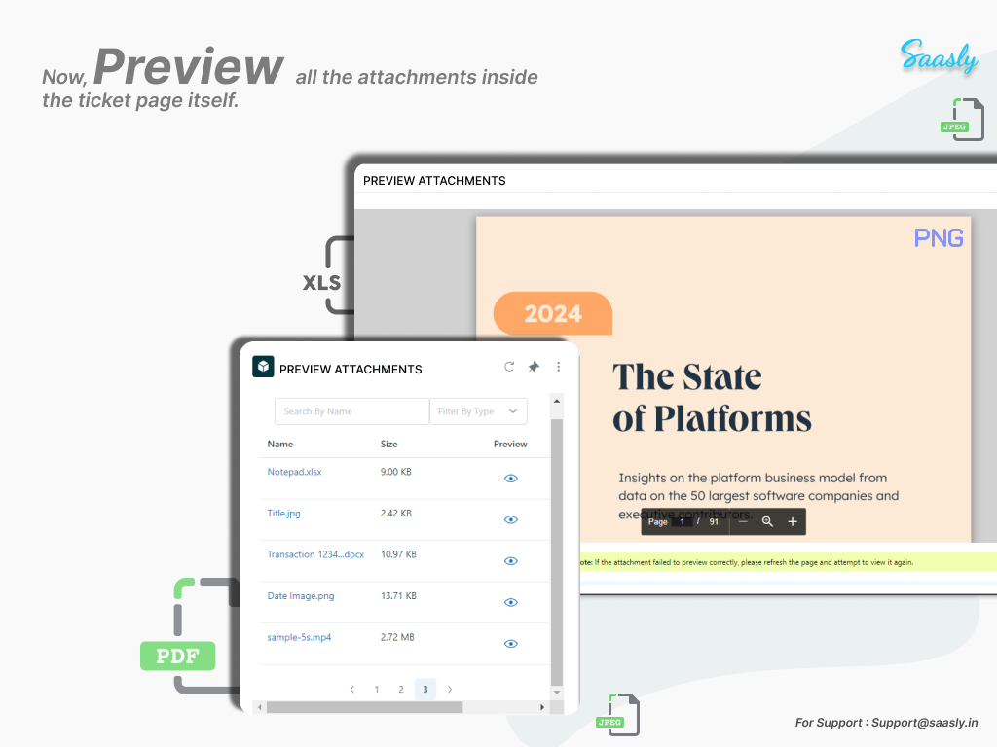Screen dimensions: 997x747
Task: Click the app logo beside Preview Attachments title
Action: (262, 367)
